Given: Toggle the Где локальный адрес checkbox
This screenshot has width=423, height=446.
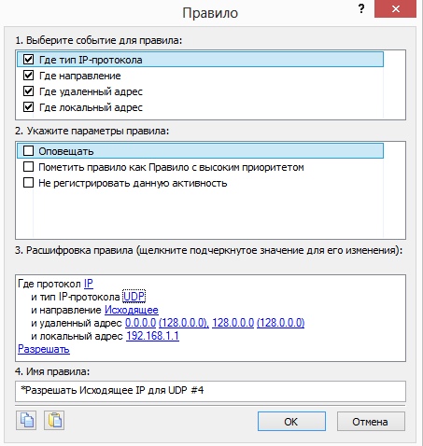Looking at the screenshot, I should click(x=29, y=107).
